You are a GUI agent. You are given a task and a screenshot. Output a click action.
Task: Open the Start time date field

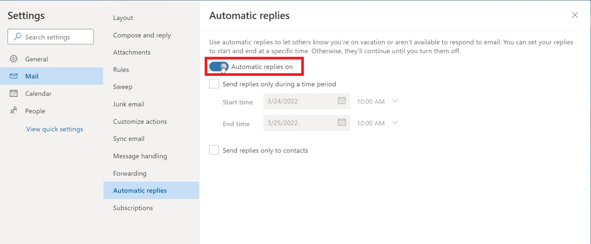click(x=300, y=101)
